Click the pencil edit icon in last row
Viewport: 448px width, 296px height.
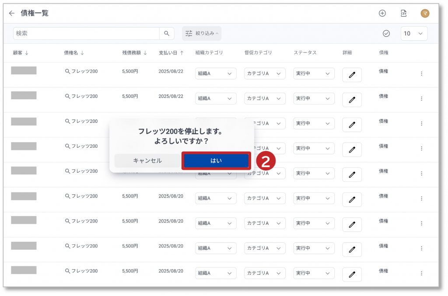coord(352,274)
